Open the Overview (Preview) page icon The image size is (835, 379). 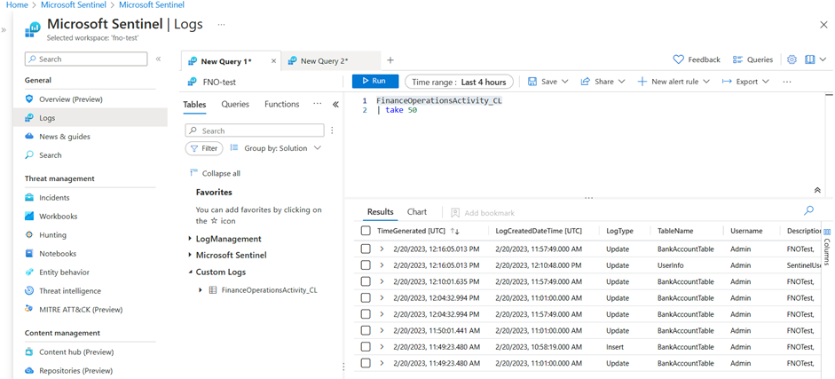tap(29, 99)
